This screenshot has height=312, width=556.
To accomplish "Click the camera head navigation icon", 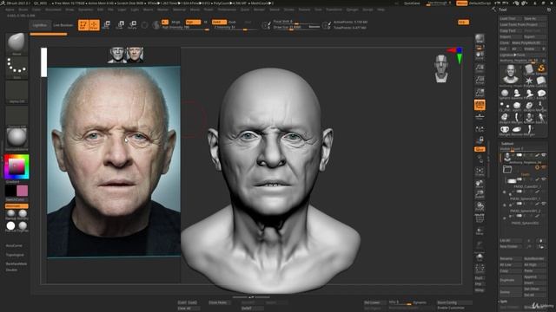I will tap(441, 68).
